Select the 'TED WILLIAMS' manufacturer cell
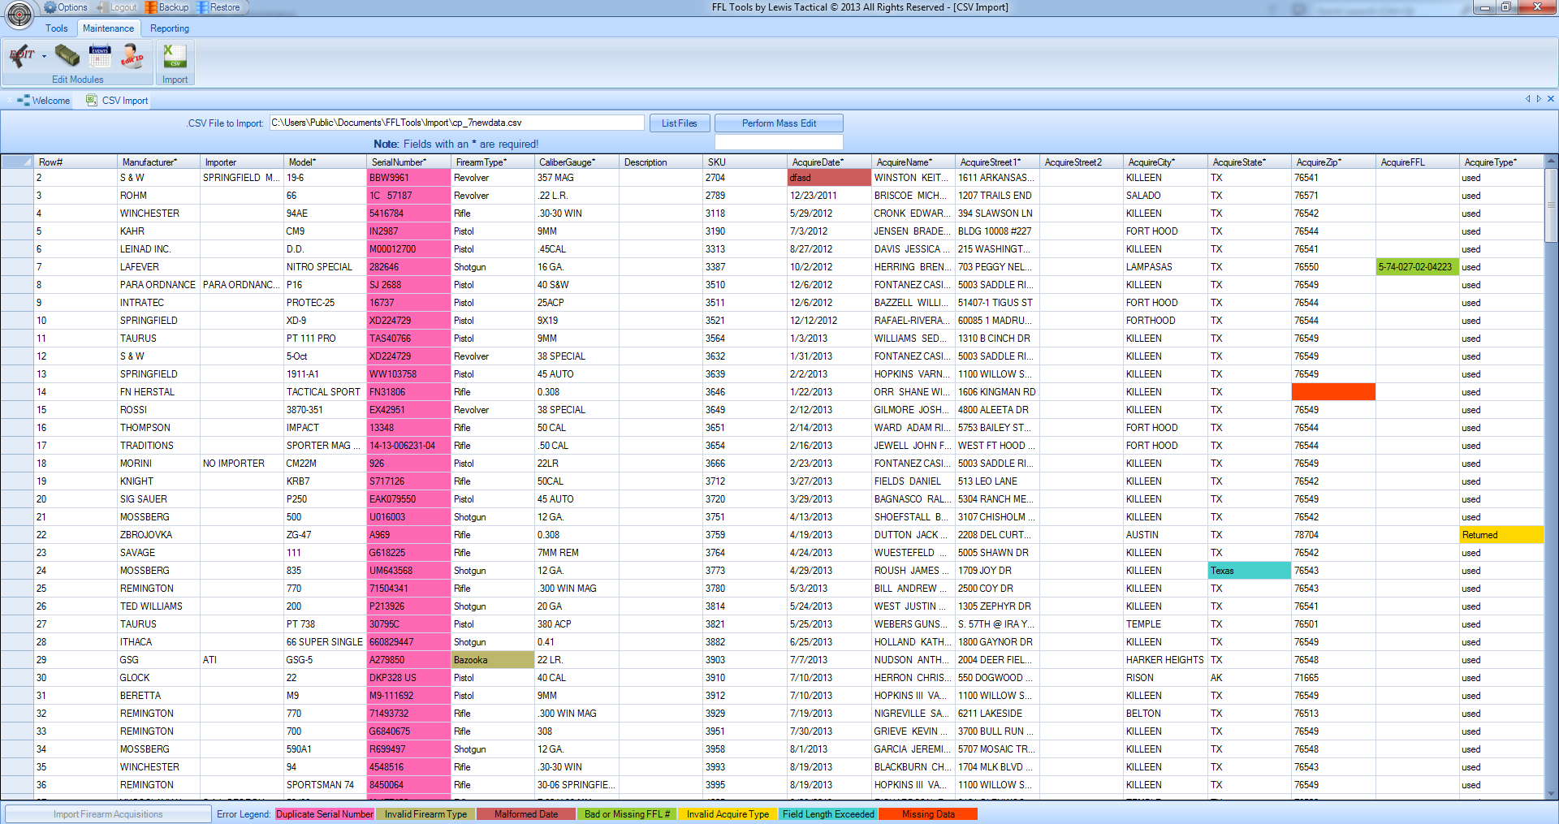This screenshot has height=824, width=1559. click(158, 606)
